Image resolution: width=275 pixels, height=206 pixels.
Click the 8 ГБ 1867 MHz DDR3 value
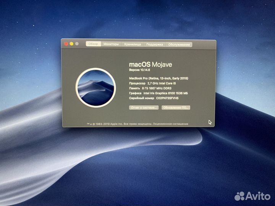(157, 88)
